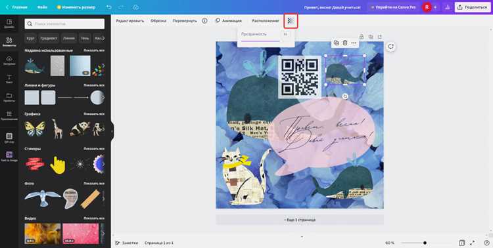Duplicate the selected whale element
The image size is (493, 248).
[x=336, y=43]
